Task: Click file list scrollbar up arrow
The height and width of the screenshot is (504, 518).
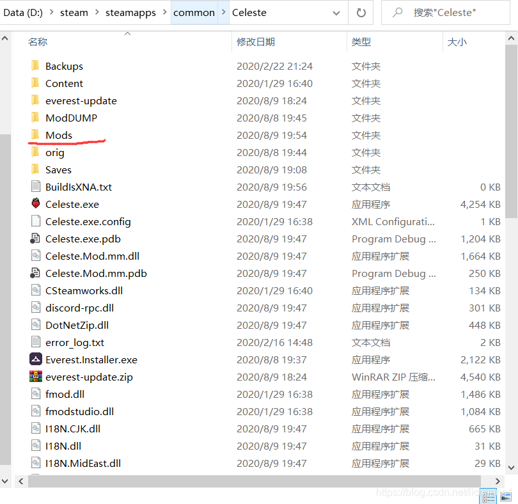Action: [x=511, y=38]
